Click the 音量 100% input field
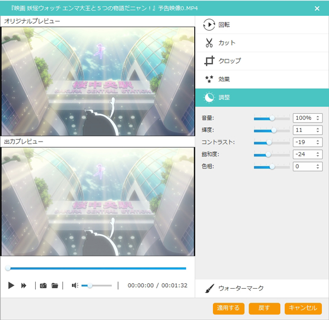 308,118
